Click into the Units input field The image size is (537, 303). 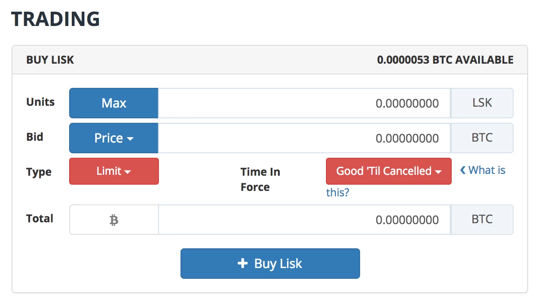(x=304, y=103)
